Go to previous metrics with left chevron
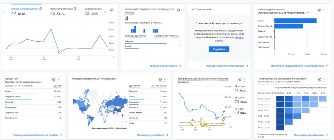The width and height of the screenshot is (334, 140). point(4,12)
